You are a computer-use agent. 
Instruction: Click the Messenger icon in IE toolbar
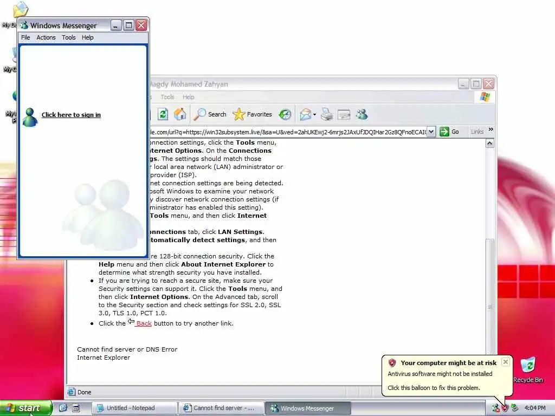362,114
